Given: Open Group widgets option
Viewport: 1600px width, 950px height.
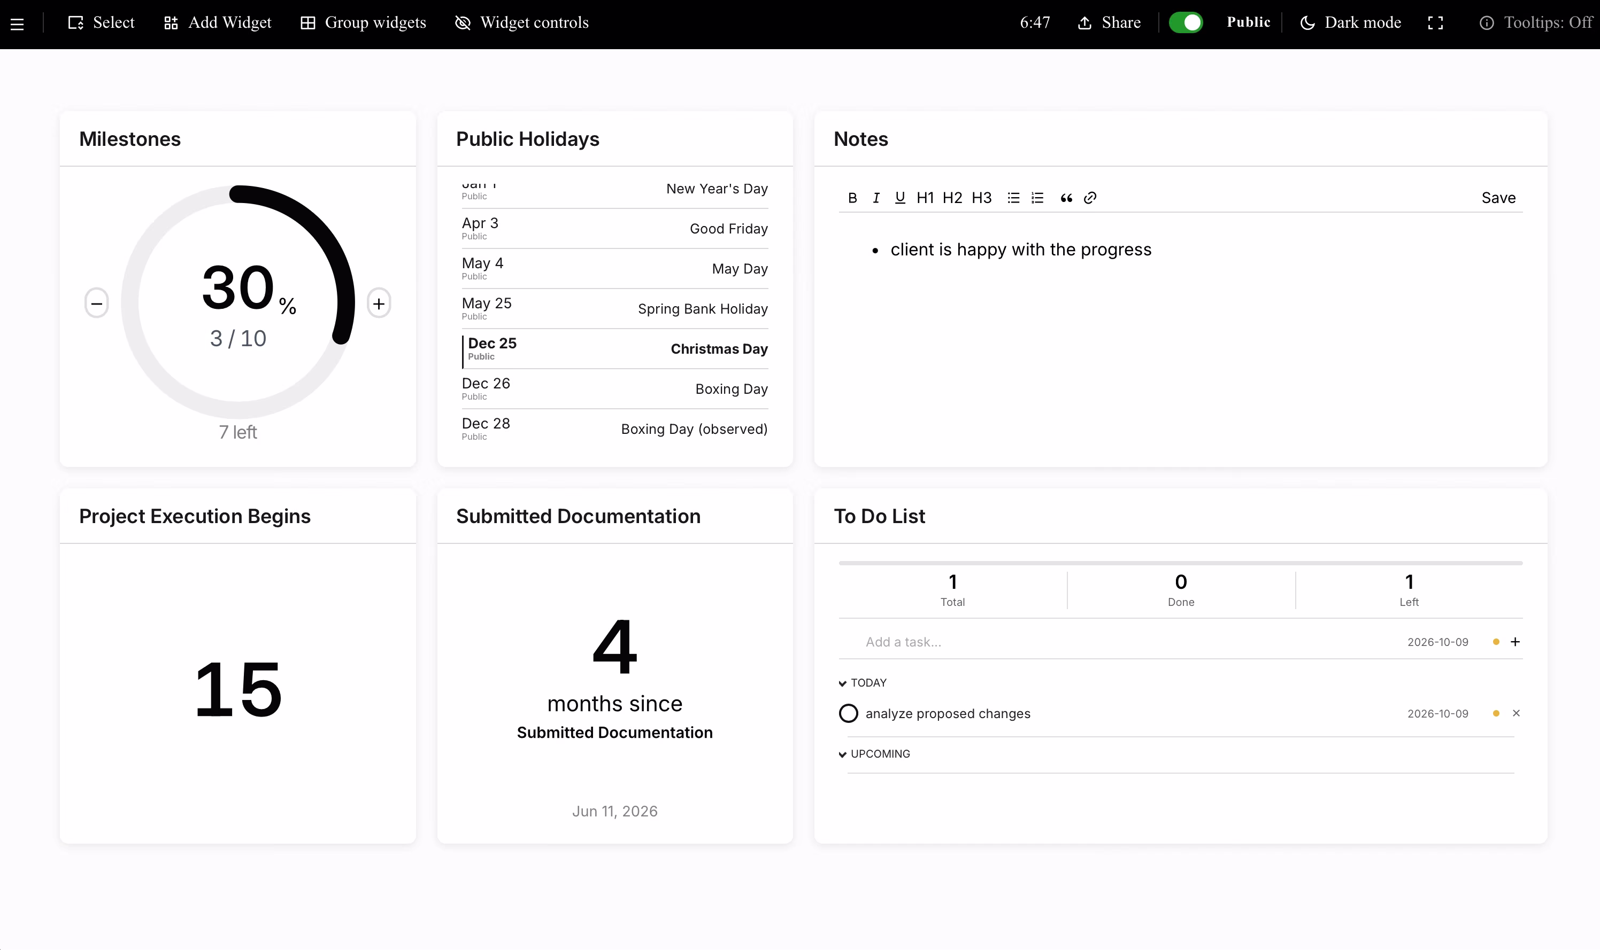Looking at the screenshot, I should pyautogui.click(x=363, y=23).
